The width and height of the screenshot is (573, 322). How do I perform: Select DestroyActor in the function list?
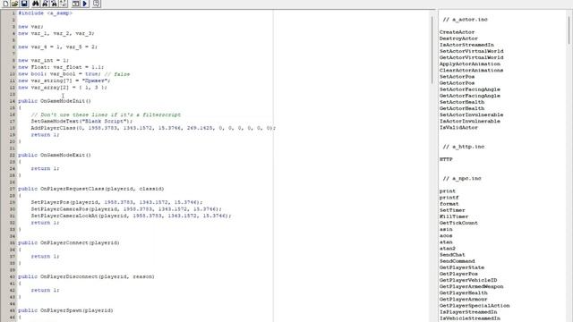coord(458,38)
